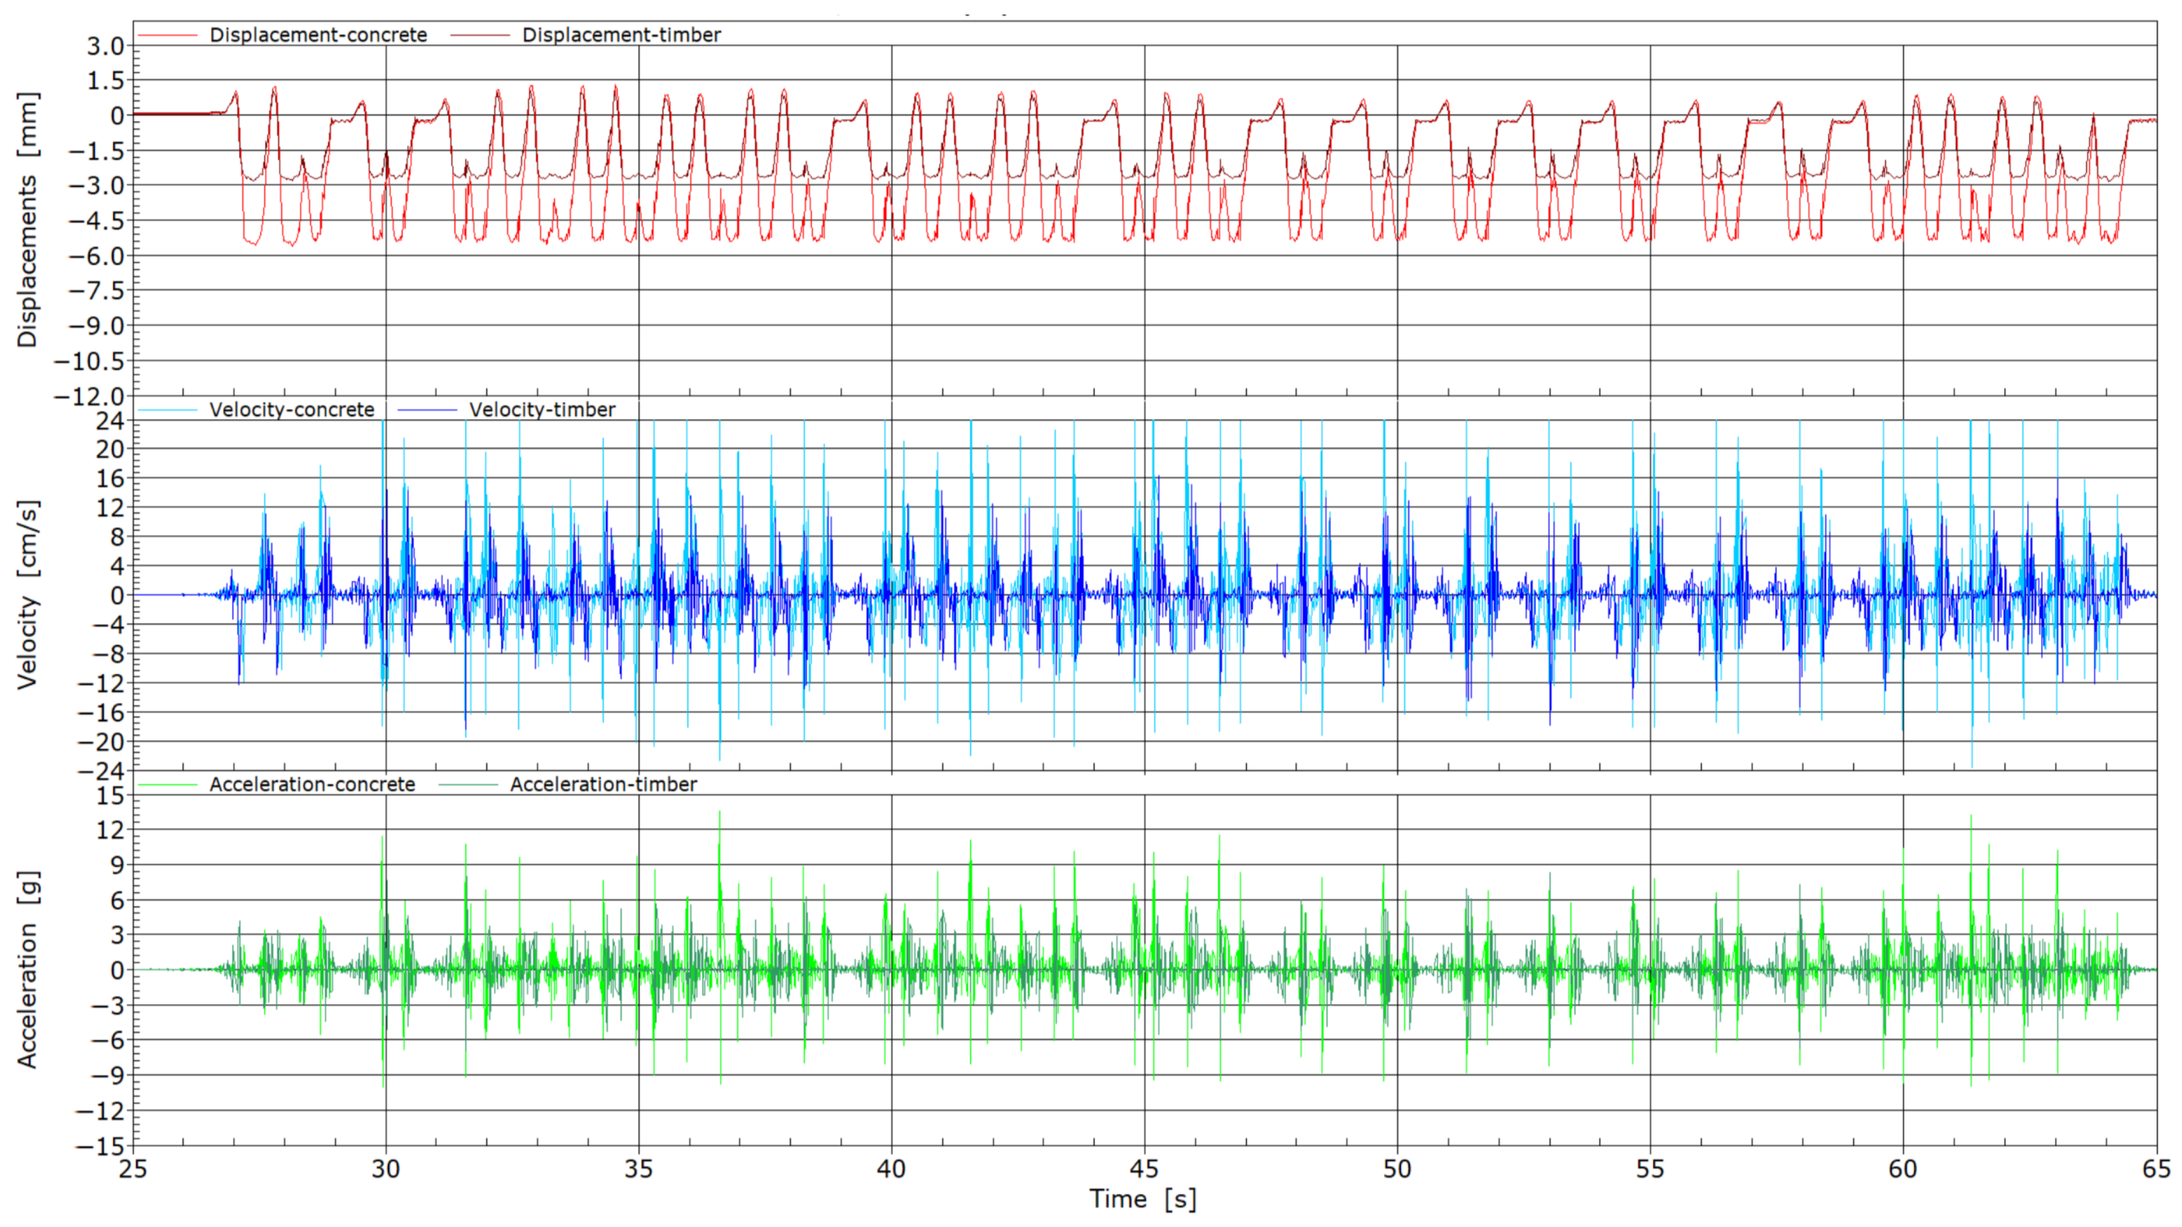
Task: Click the 60 tick label on time axis
Action: click(x=1902, y=1170)
